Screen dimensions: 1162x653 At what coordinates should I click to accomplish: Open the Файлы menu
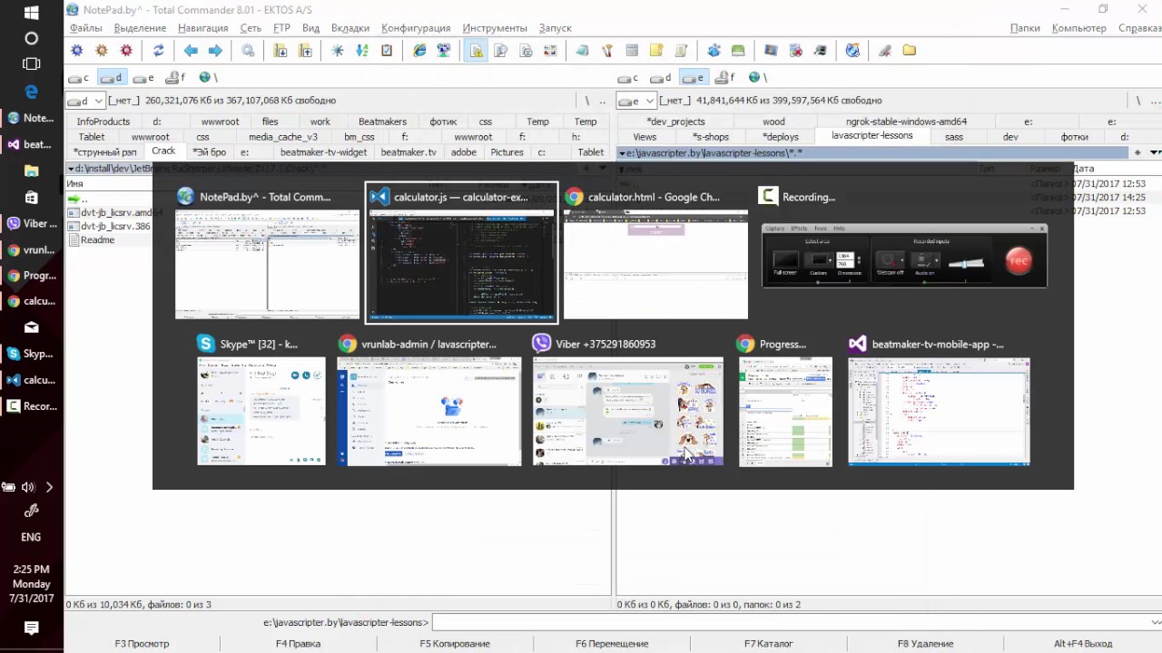tap(86, 28)
